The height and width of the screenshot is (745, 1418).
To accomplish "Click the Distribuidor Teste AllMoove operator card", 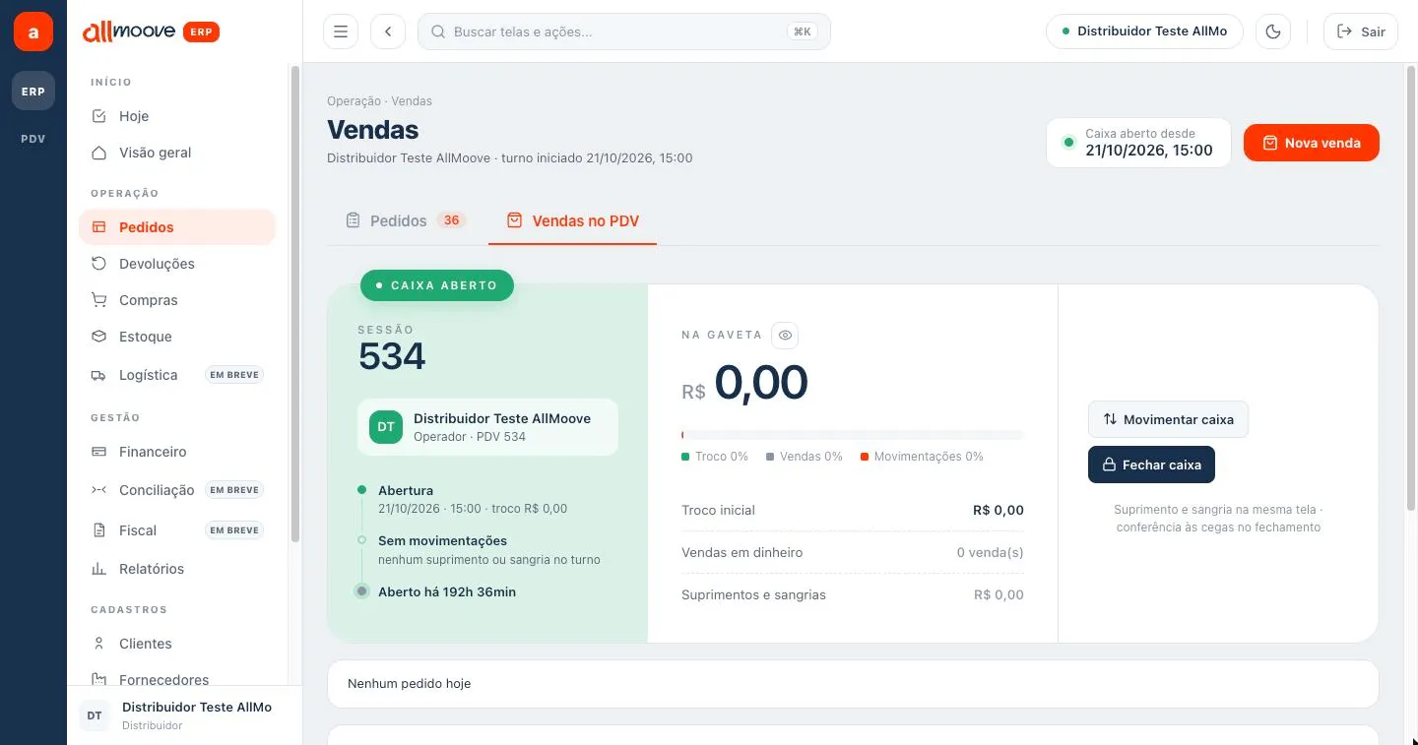I will [487, 427].
